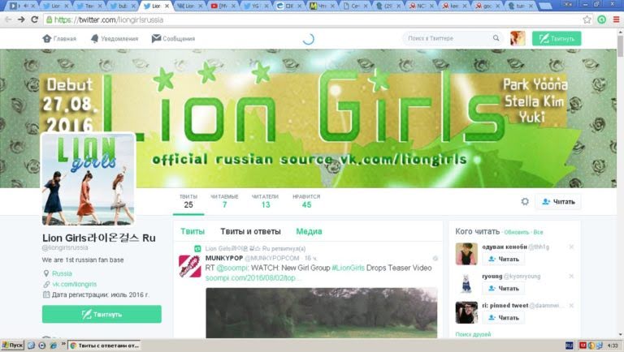Open the Главная home link
624x352 pixels.
(x=59, y=39)
